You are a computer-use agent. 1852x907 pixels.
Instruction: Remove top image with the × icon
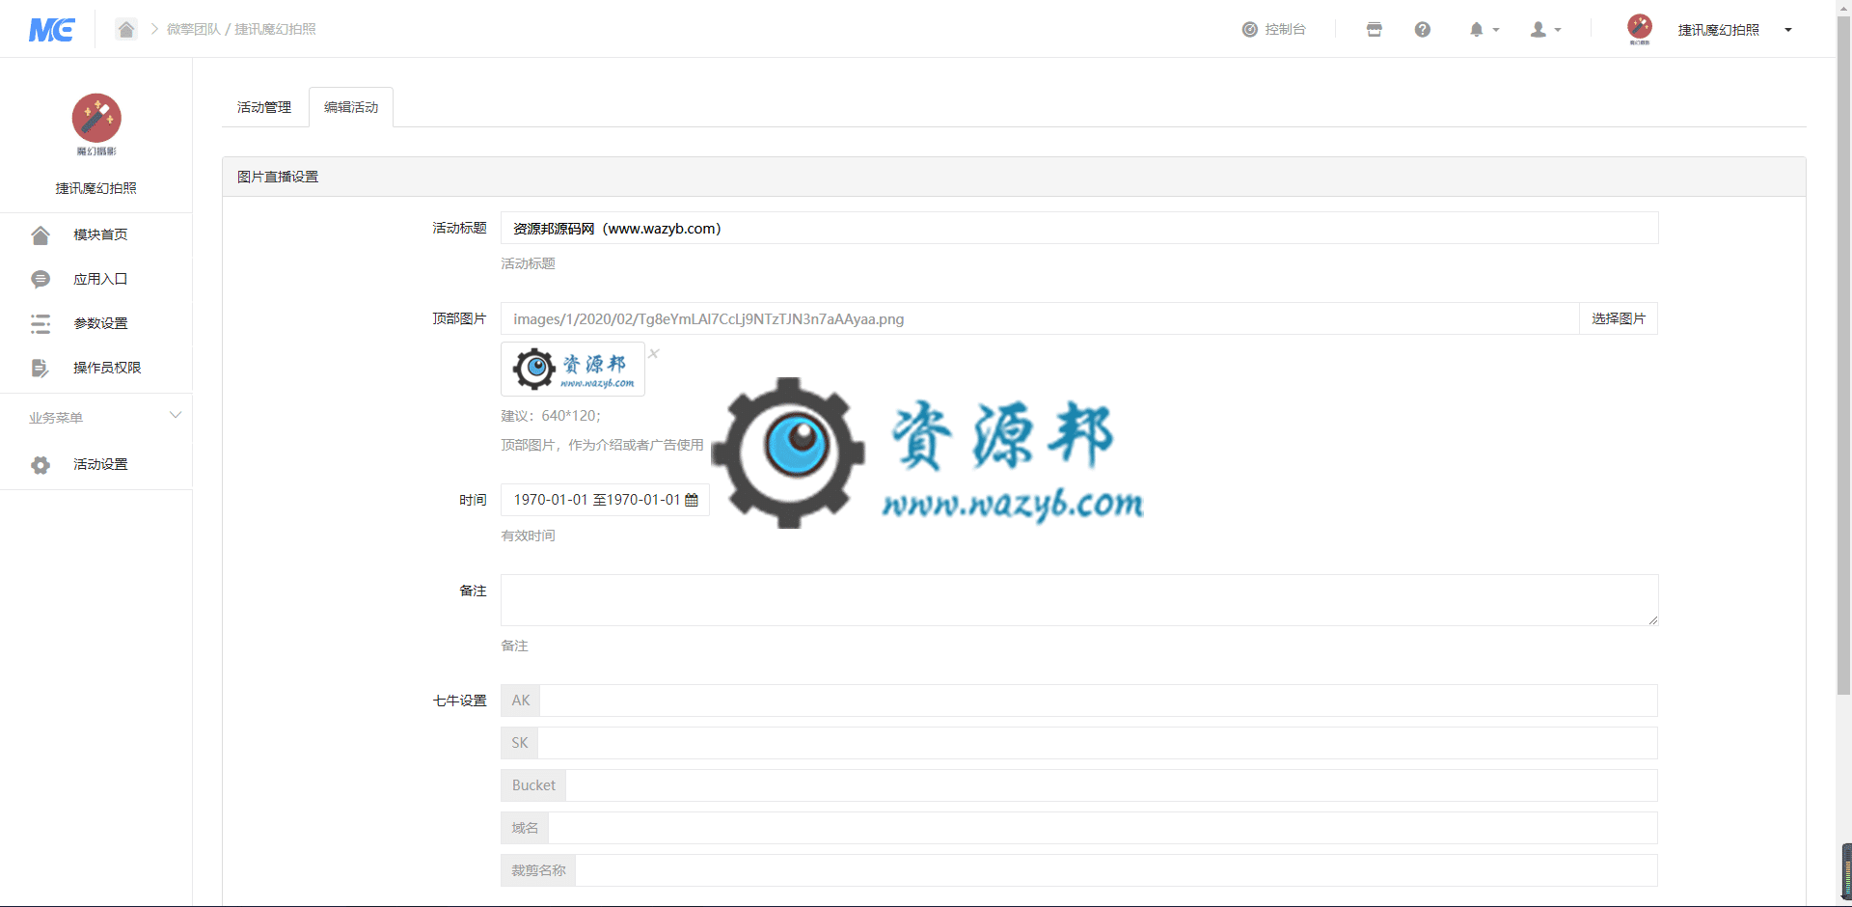point(654,353)
